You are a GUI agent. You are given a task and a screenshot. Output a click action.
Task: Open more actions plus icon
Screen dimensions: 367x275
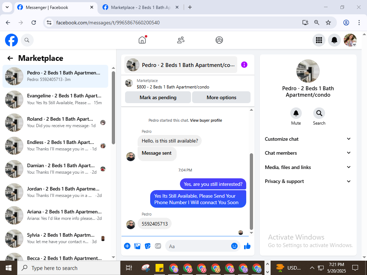[x=127, y=246]
